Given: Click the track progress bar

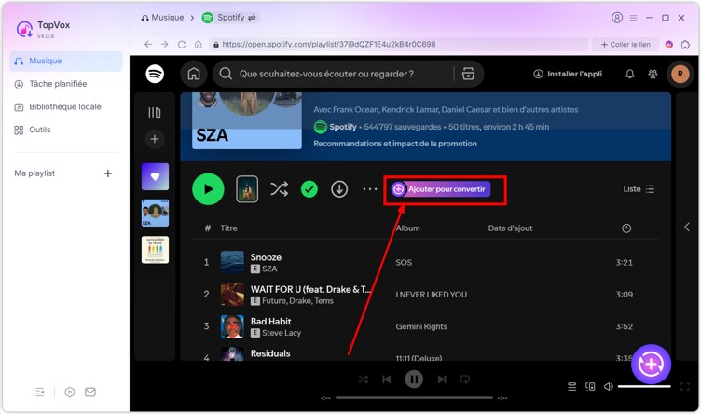Looking at the screenshot, I should [414, 397].
